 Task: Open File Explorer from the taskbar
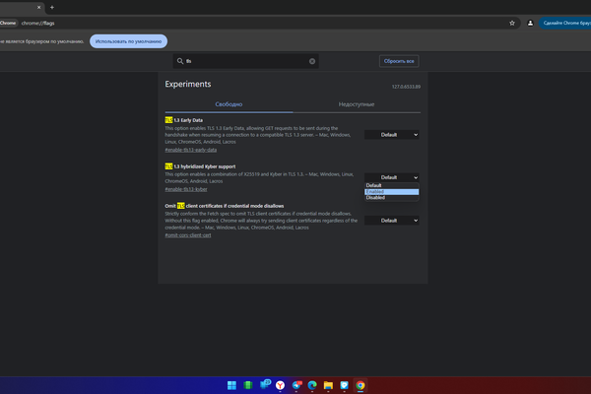coord(328,385)
